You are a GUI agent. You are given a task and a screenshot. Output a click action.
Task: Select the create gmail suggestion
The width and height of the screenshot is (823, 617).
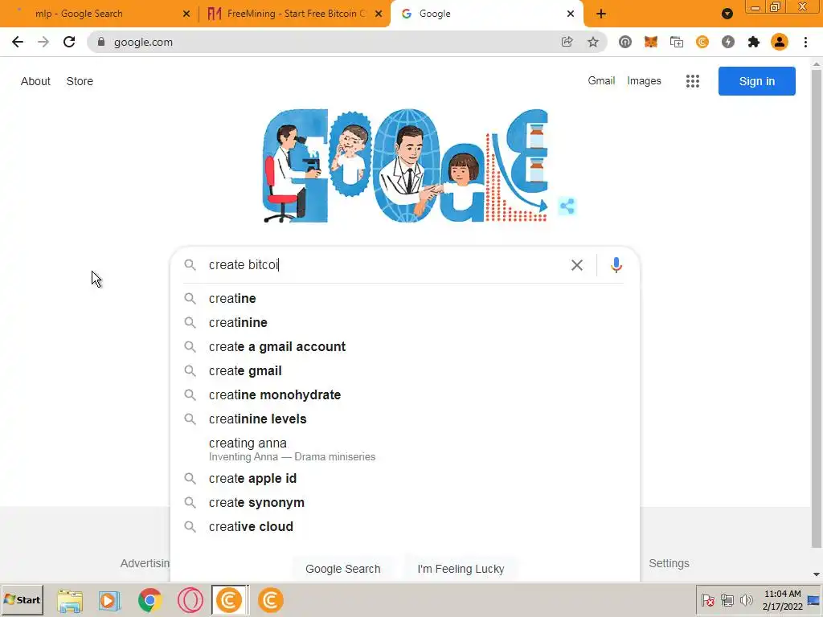tap(405, 371)
